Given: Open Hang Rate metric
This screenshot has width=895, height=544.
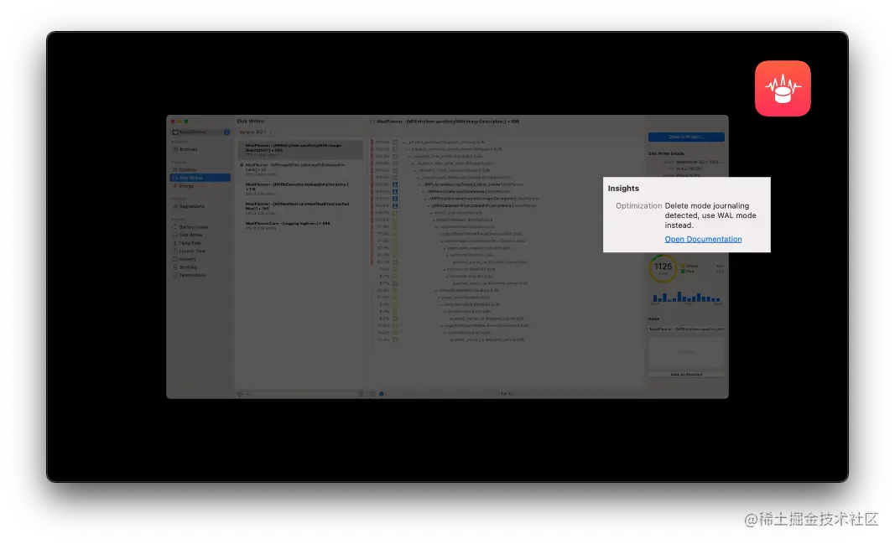Looking at the screenshot, I should (x=190, y=243).
